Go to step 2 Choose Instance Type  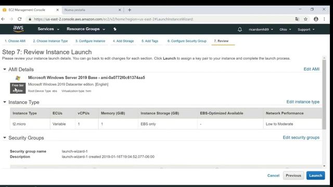50,41
